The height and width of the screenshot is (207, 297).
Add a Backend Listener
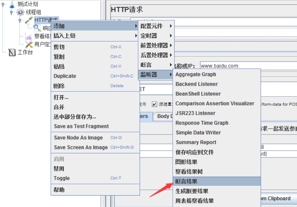[x=217, y=84]
